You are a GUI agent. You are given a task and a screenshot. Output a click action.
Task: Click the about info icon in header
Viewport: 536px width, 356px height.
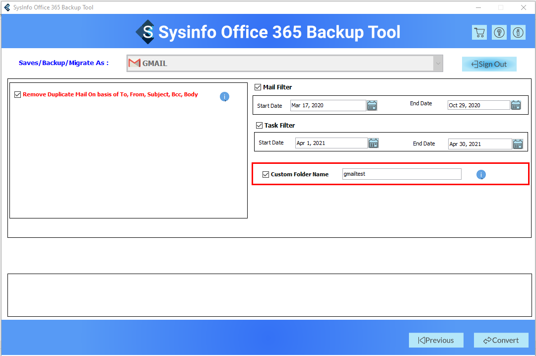(x=518, y=33)
